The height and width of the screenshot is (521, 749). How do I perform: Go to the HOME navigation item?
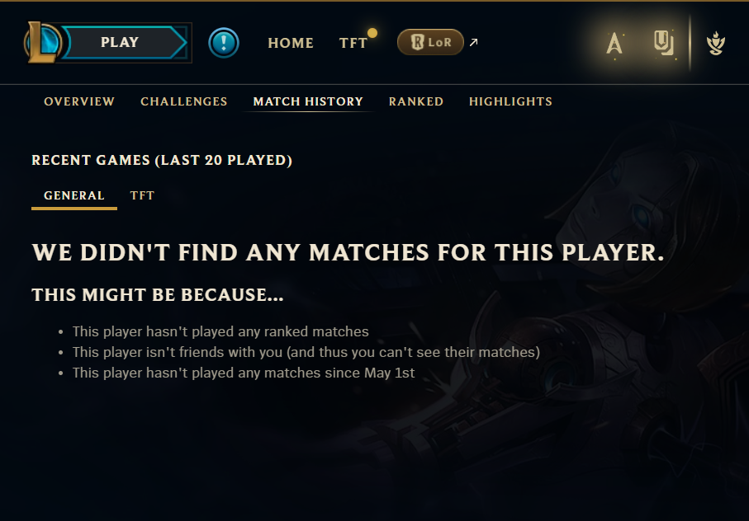coord(291,43)
